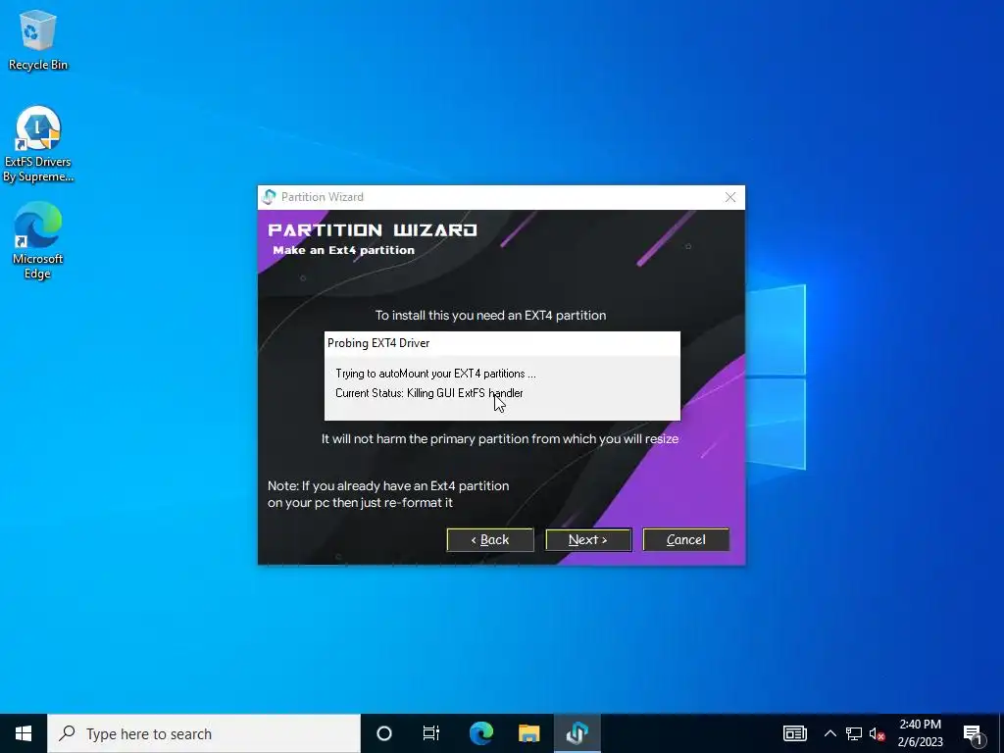1004x753 pixels.
Task: Show hidden system tray icons
Action: (829, 733)
